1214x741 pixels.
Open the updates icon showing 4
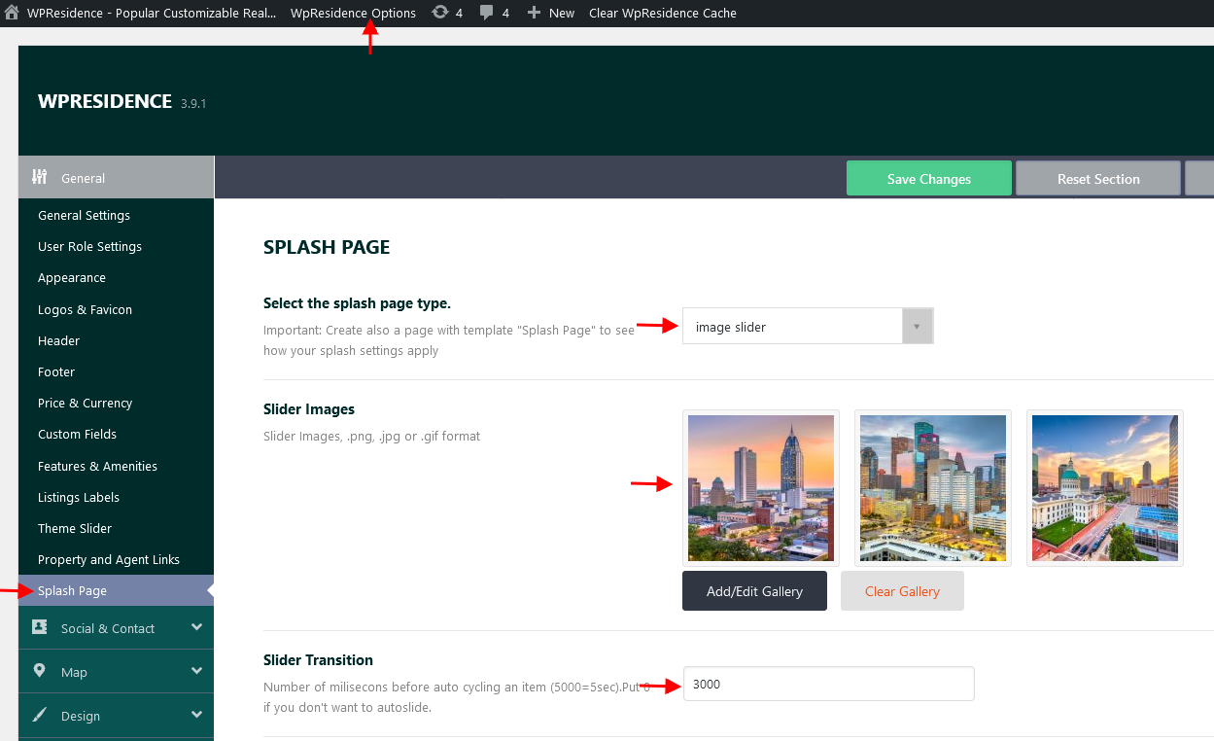[439, 13]
